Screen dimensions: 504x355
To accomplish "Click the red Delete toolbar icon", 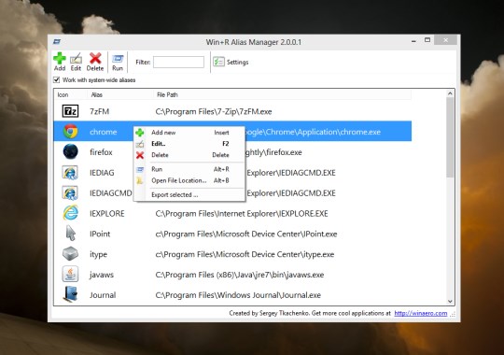I will pos(95,58).
